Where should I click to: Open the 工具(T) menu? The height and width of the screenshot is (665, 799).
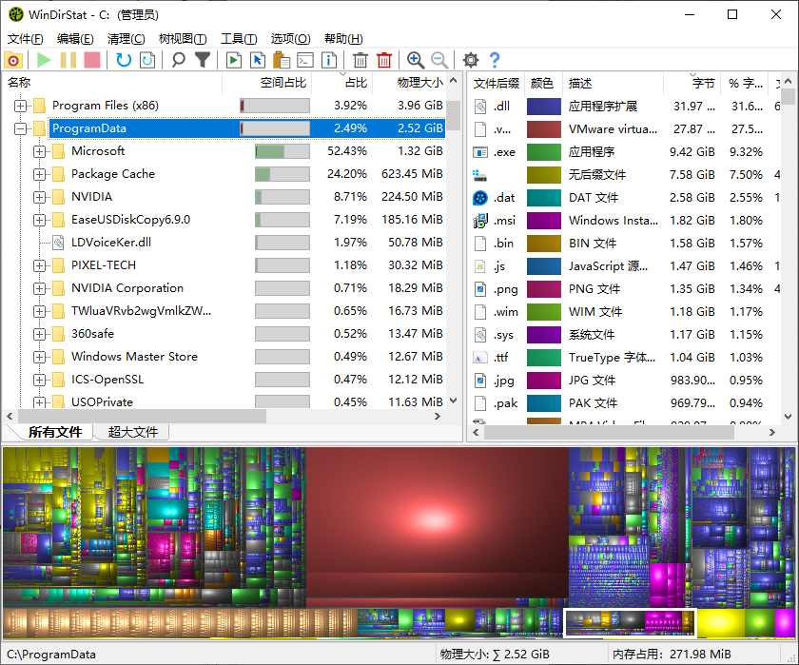[239, 39]
